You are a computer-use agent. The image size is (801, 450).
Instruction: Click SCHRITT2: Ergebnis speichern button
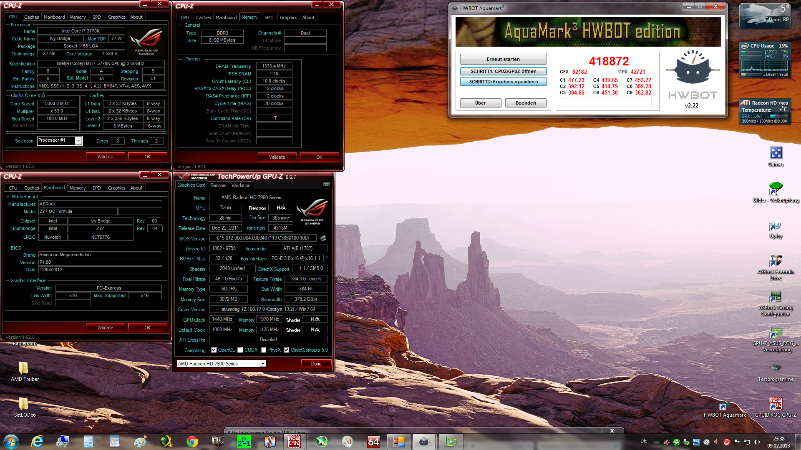pyautogui.click(x=503, y=82)
